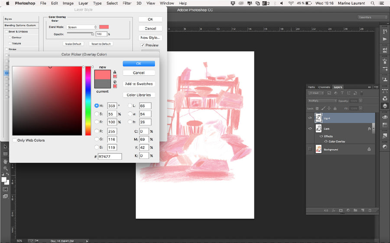
Task: Click the foreground/background color chips
Action: (5, 181)
